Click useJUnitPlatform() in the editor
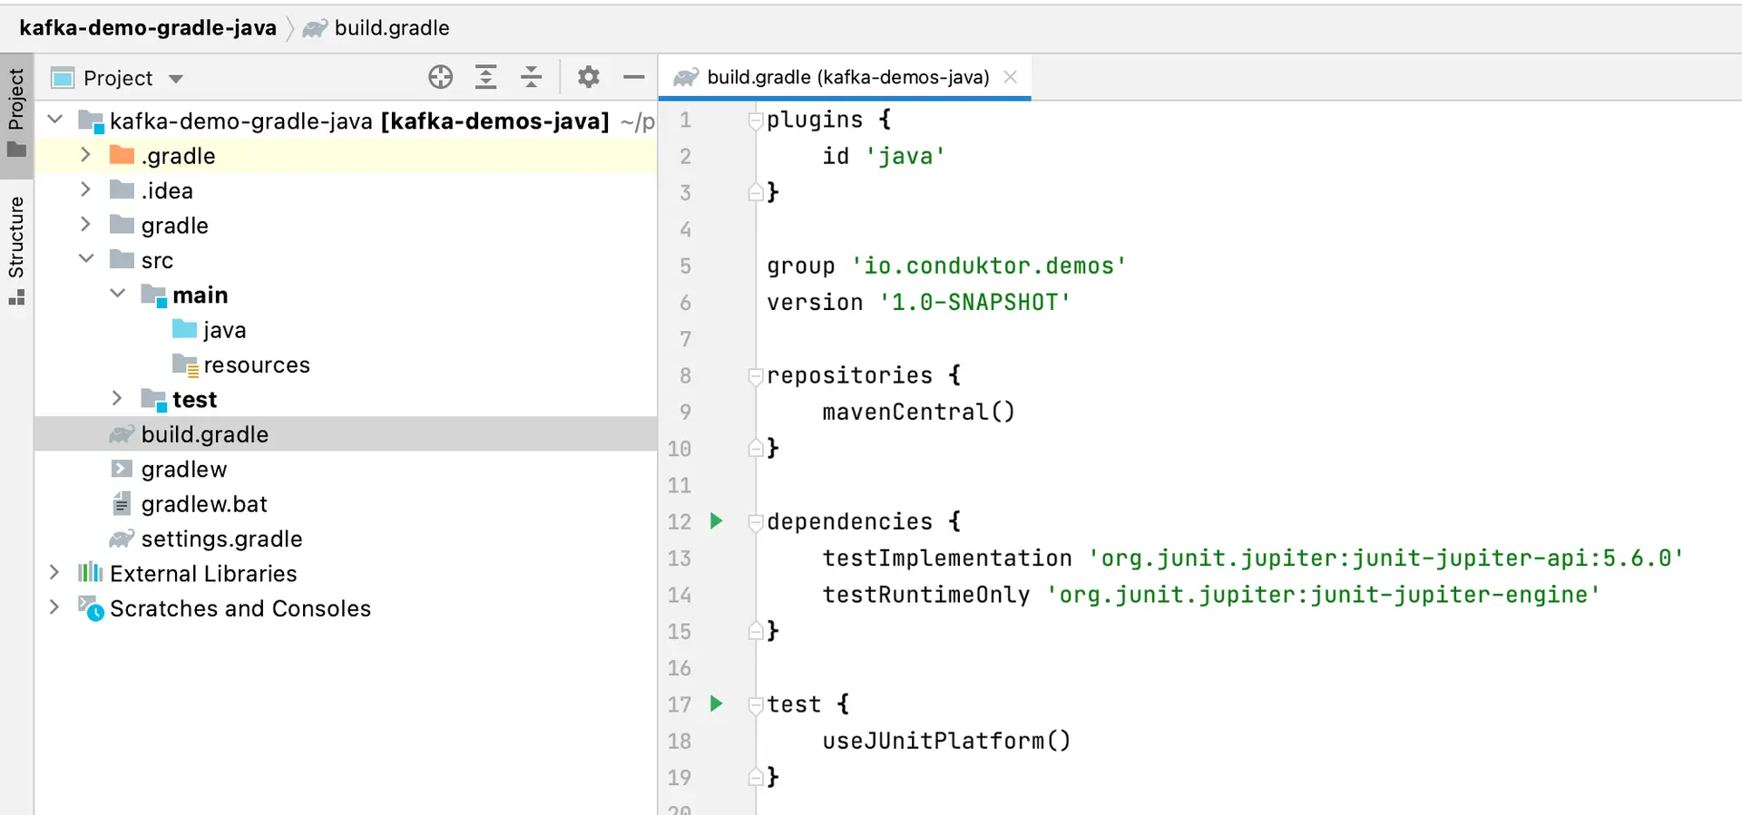The image size is (1742, 815). tap(946, 741)
